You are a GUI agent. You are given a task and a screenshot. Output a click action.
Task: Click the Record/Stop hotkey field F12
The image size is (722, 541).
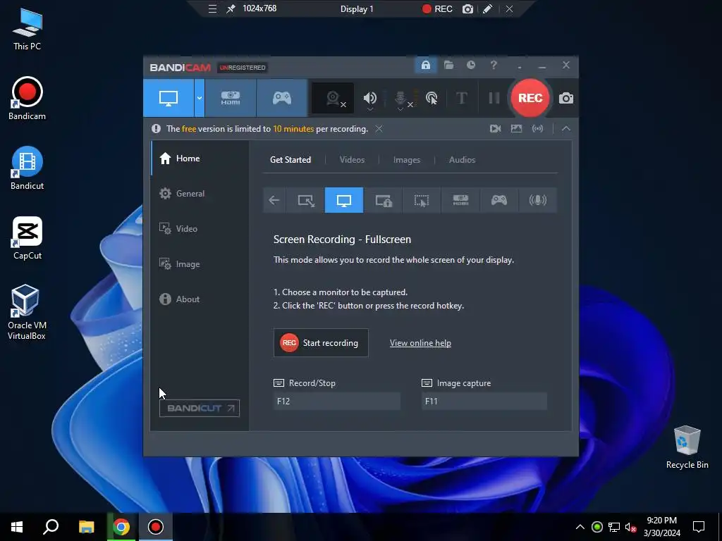click(336, 401)
